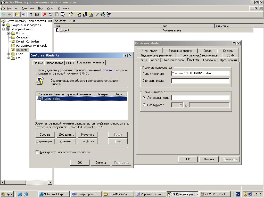Expand the Users container in tree
The height and width of the screenshot is (198, 264).
coord(8,54)
